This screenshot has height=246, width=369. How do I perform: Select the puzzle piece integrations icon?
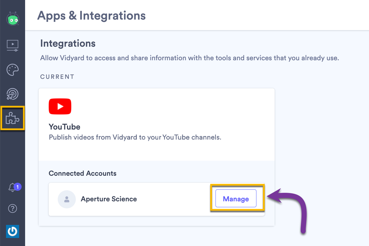coord(13,118)
